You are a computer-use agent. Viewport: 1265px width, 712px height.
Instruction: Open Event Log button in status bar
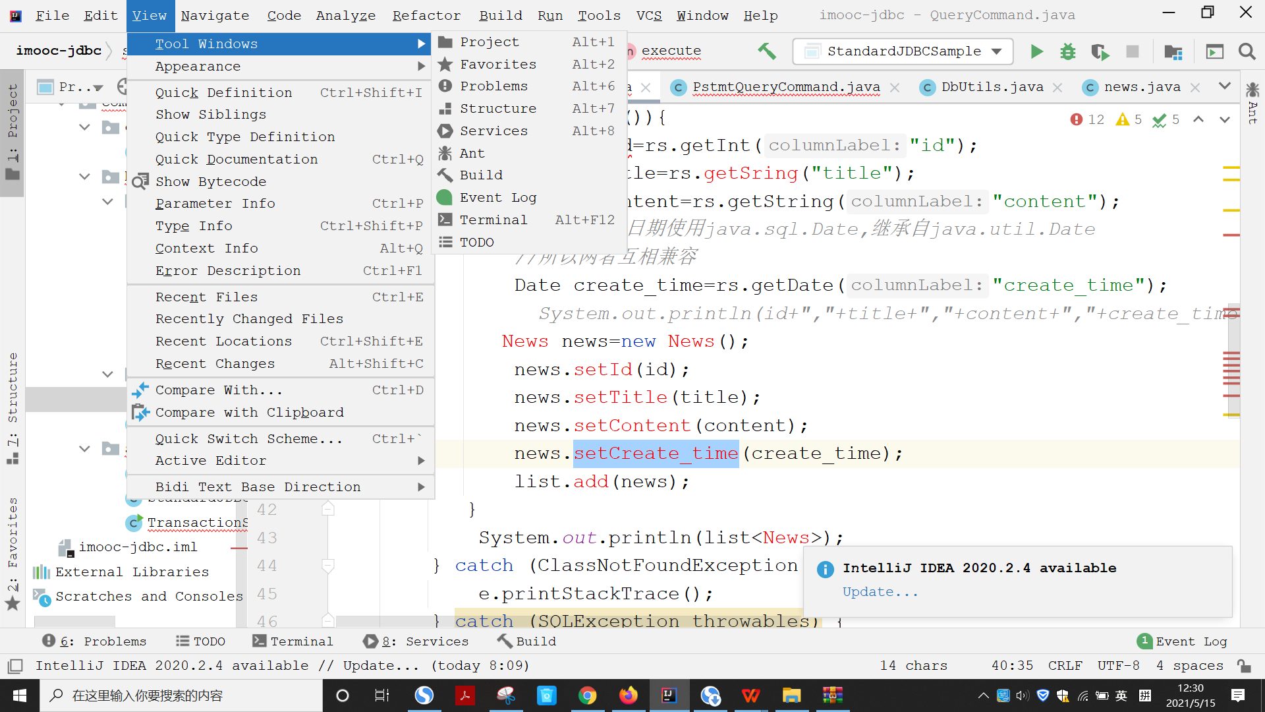(1183, 641)
